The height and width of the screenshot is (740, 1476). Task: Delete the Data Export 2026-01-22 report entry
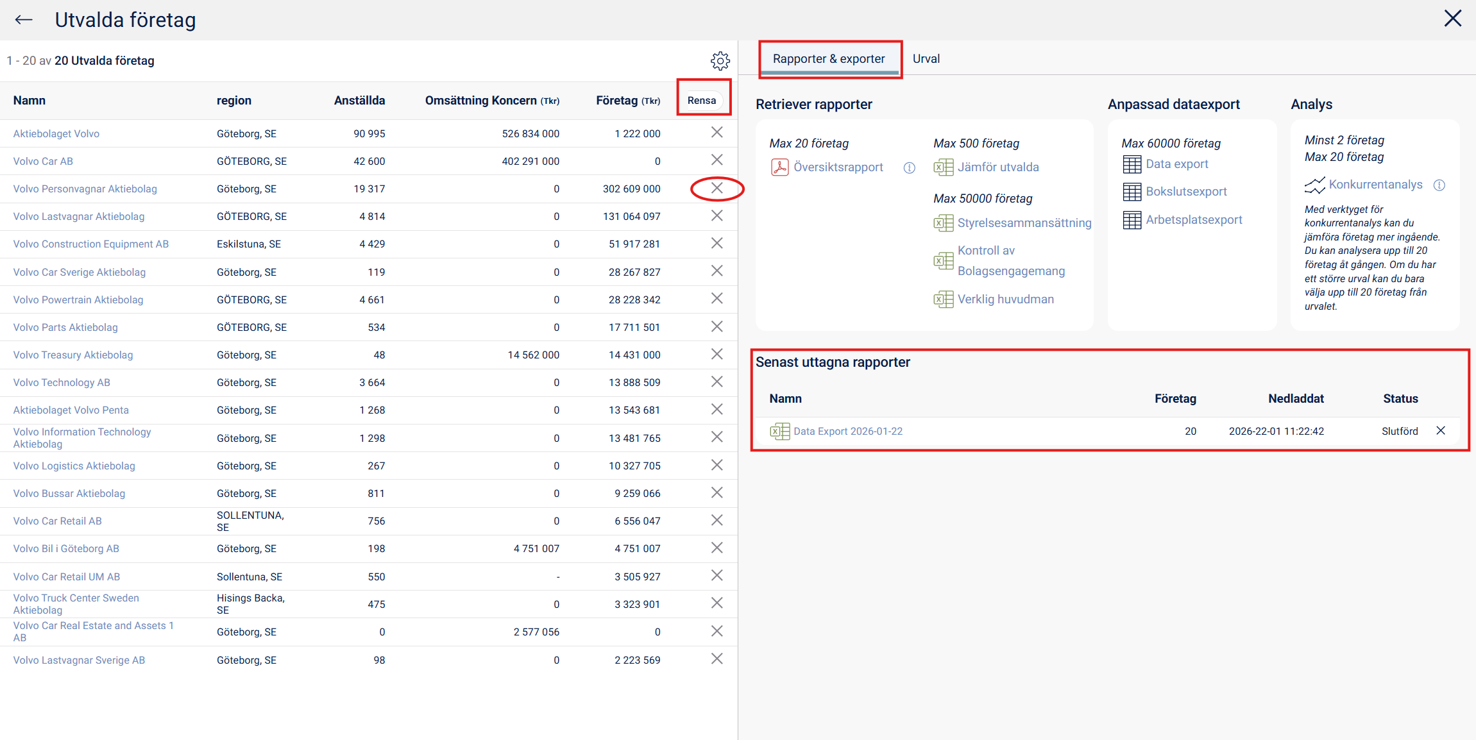click(1441, 430)
